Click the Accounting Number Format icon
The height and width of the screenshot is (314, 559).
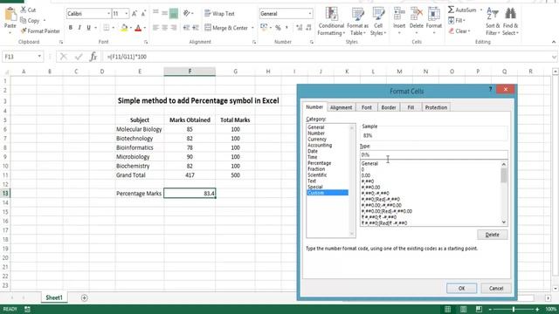point(264,27)
